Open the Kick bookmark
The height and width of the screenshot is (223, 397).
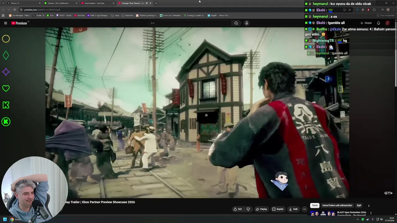[x=50, y=15]
